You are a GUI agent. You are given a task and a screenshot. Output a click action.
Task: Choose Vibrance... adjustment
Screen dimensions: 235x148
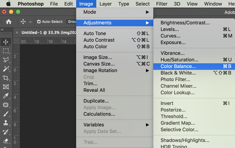tap(194, 53)
